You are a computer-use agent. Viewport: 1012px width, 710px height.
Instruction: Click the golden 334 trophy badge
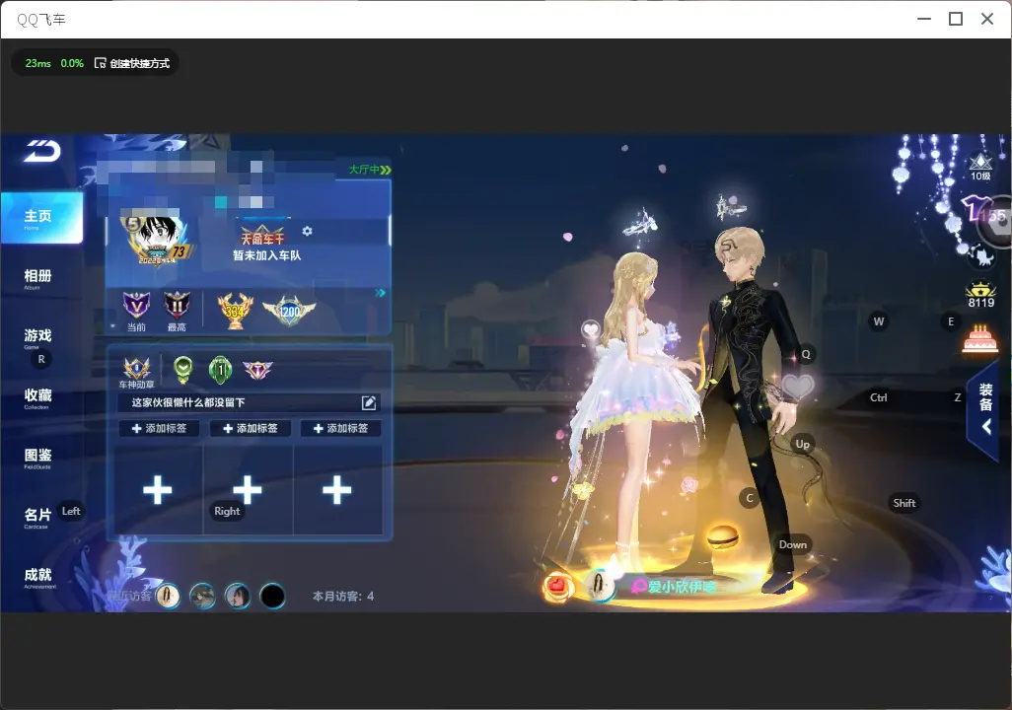pyautogui.click(x=235, y=311)
